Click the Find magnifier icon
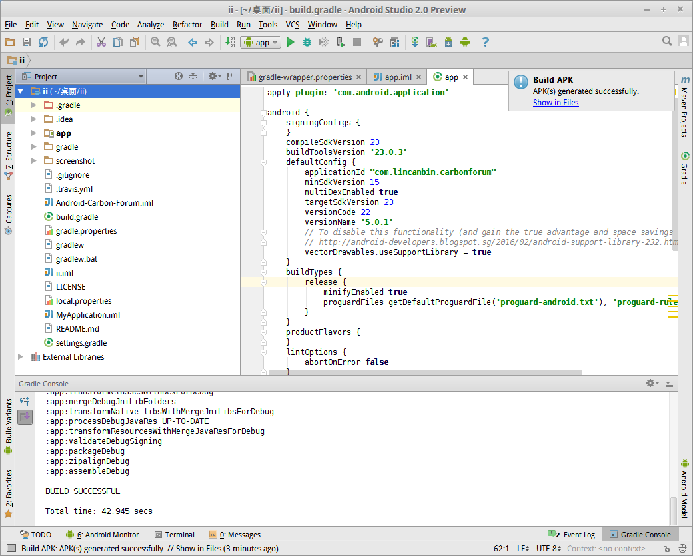693x556 pixels. click(x=155, y=42)
